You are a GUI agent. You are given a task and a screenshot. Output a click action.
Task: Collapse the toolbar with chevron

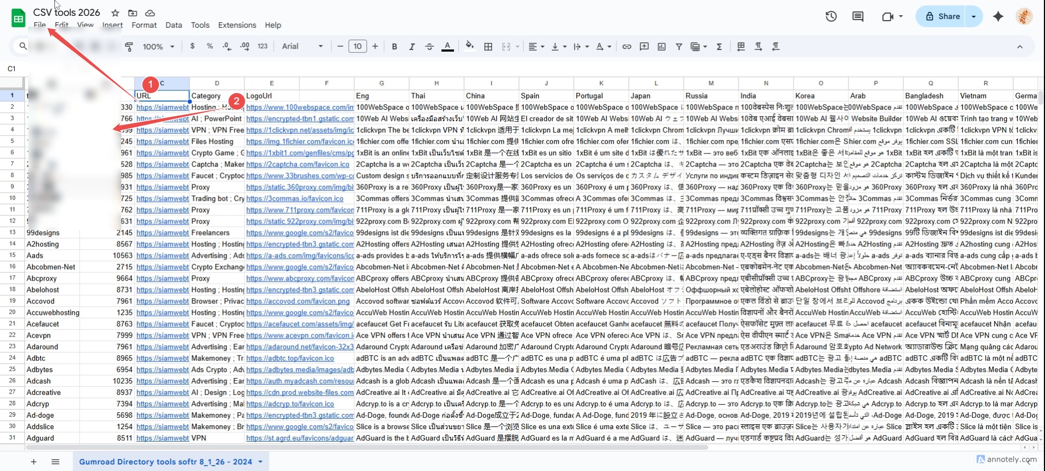[1019, 46]
